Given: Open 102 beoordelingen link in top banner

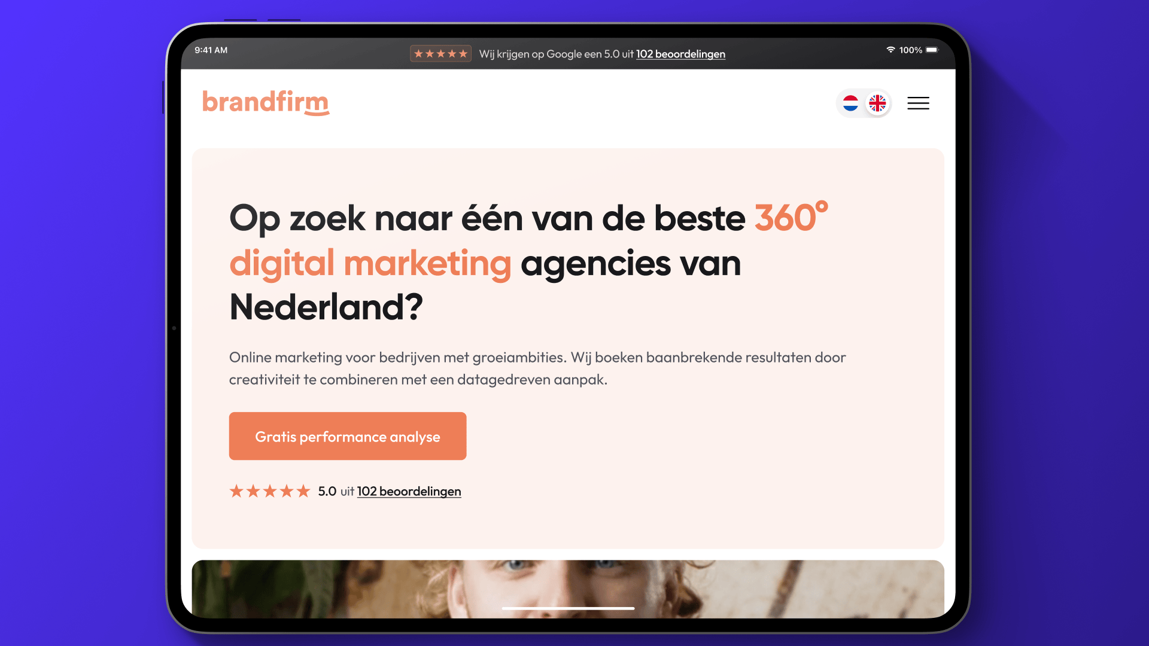Looking at the screenshot, I should point(680,54).
